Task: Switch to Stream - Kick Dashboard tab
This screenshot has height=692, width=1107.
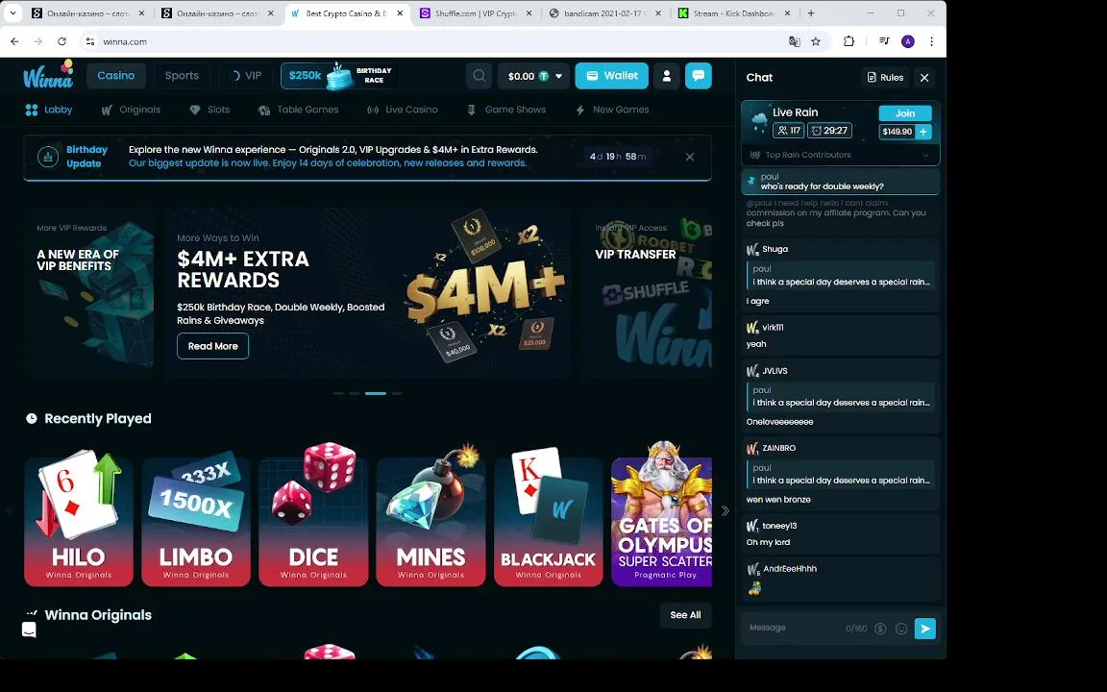Action: [734, 13]
